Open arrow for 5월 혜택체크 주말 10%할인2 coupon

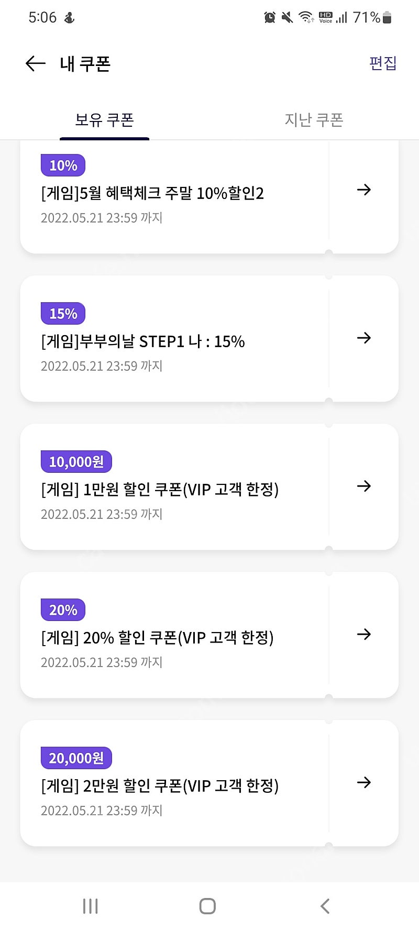pos(363,190)
